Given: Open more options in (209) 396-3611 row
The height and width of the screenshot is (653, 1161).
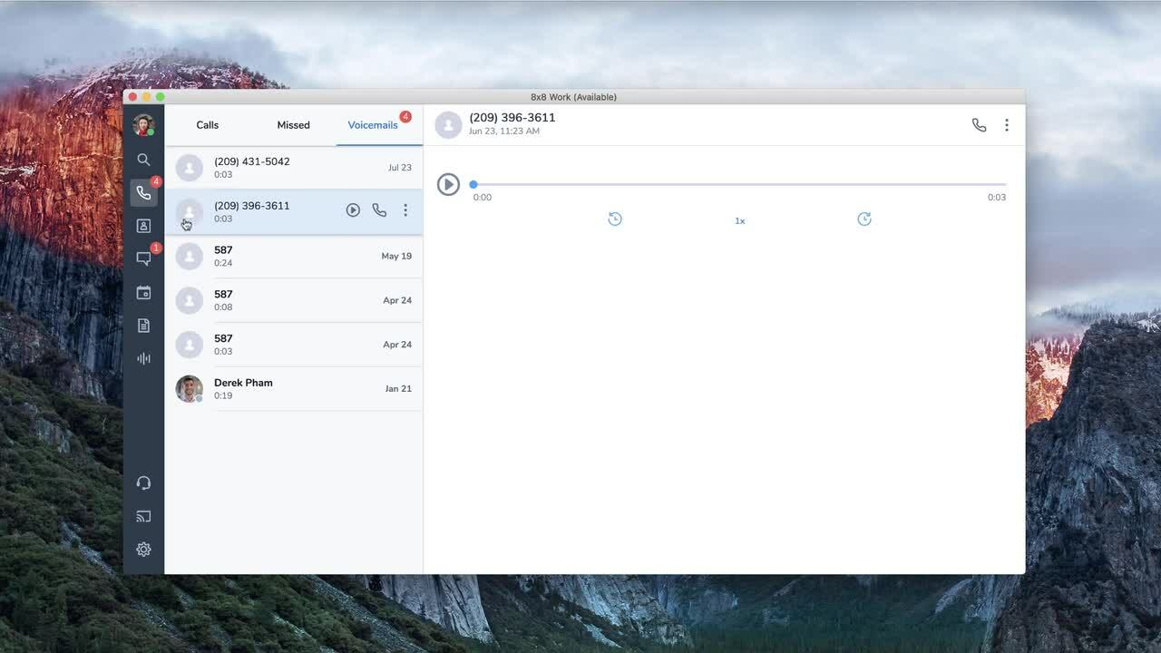Looking at the screenshot, I should pyautogui.click(x=405, y=210).
